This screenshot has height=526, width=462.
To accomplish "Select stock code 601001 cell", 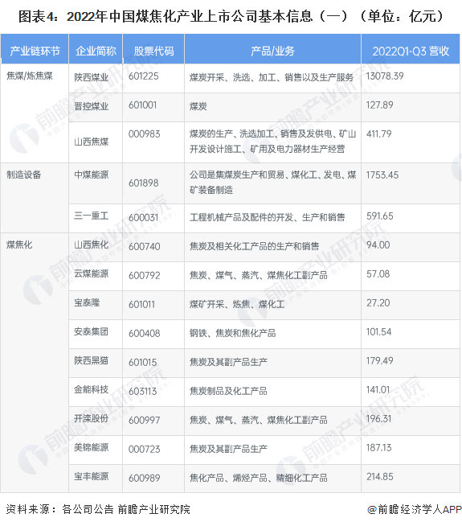I will pyautogui.click(x=153, y=107).
